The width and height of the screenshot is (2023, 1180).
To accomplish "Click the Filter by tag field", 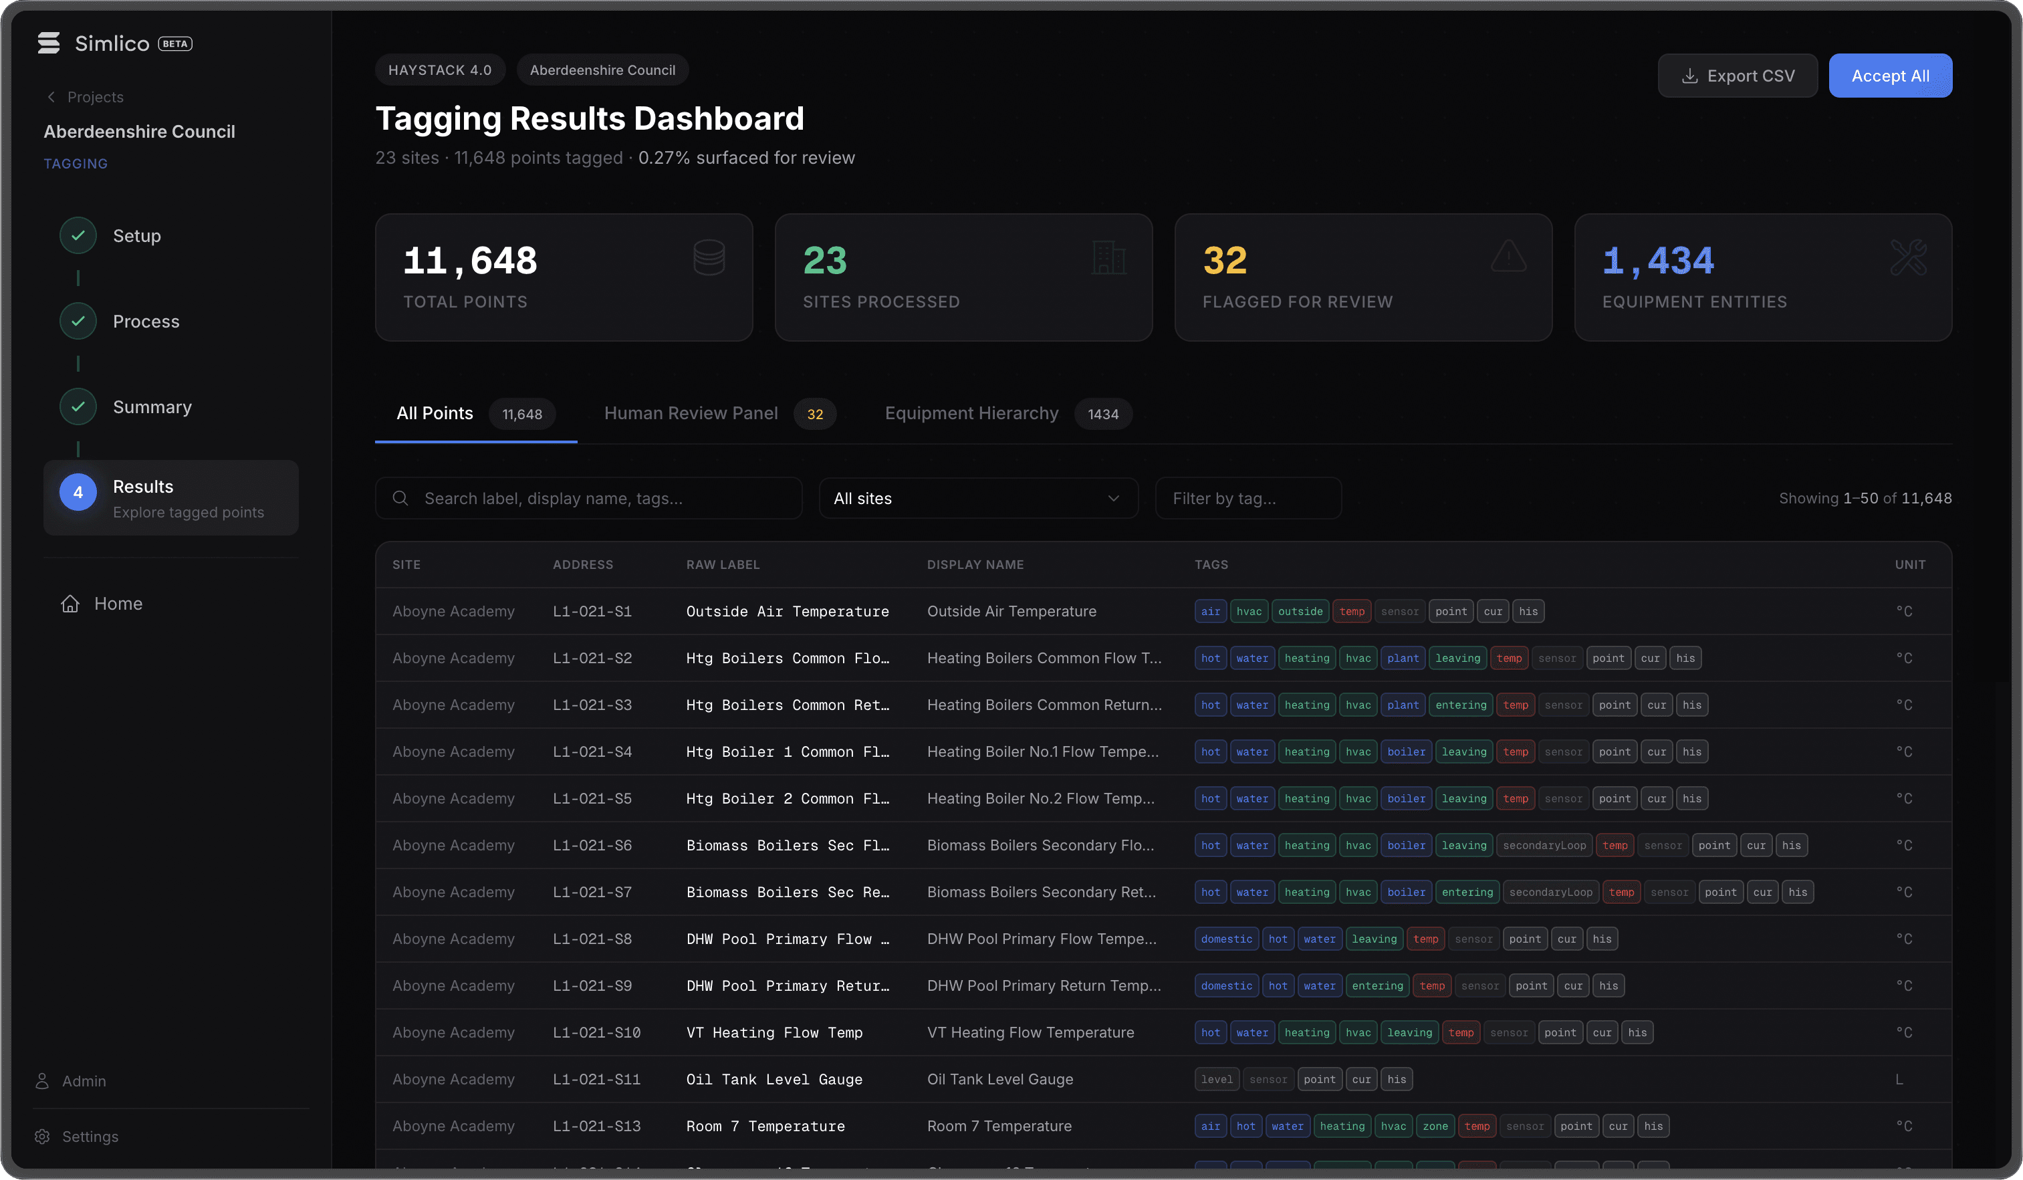I will pos(1247,499).
